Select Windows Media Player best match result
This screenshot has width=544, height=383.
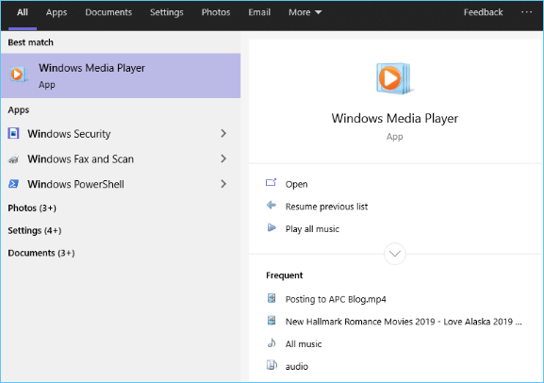[121, 75]
